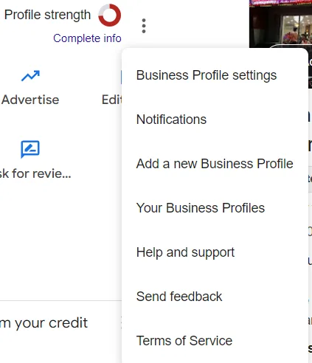312x363 pixels.
Task: Select Business Profile settings menu entry
Action: [x=215, y=75]
